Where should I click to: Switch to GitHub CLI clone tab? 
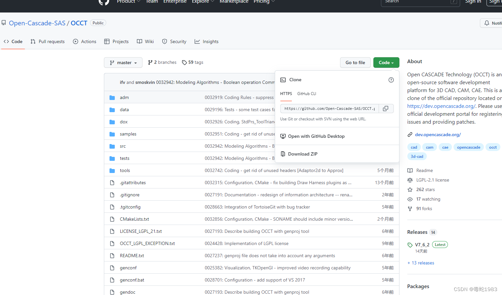(x=307, y=94)
